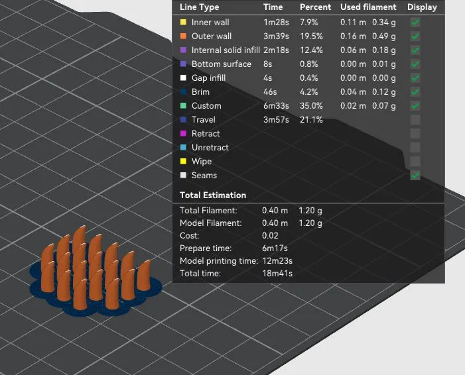Screen dimensions: 465x375
Task: Click the orange sliced model on plate
Action: tap(96, 269)
